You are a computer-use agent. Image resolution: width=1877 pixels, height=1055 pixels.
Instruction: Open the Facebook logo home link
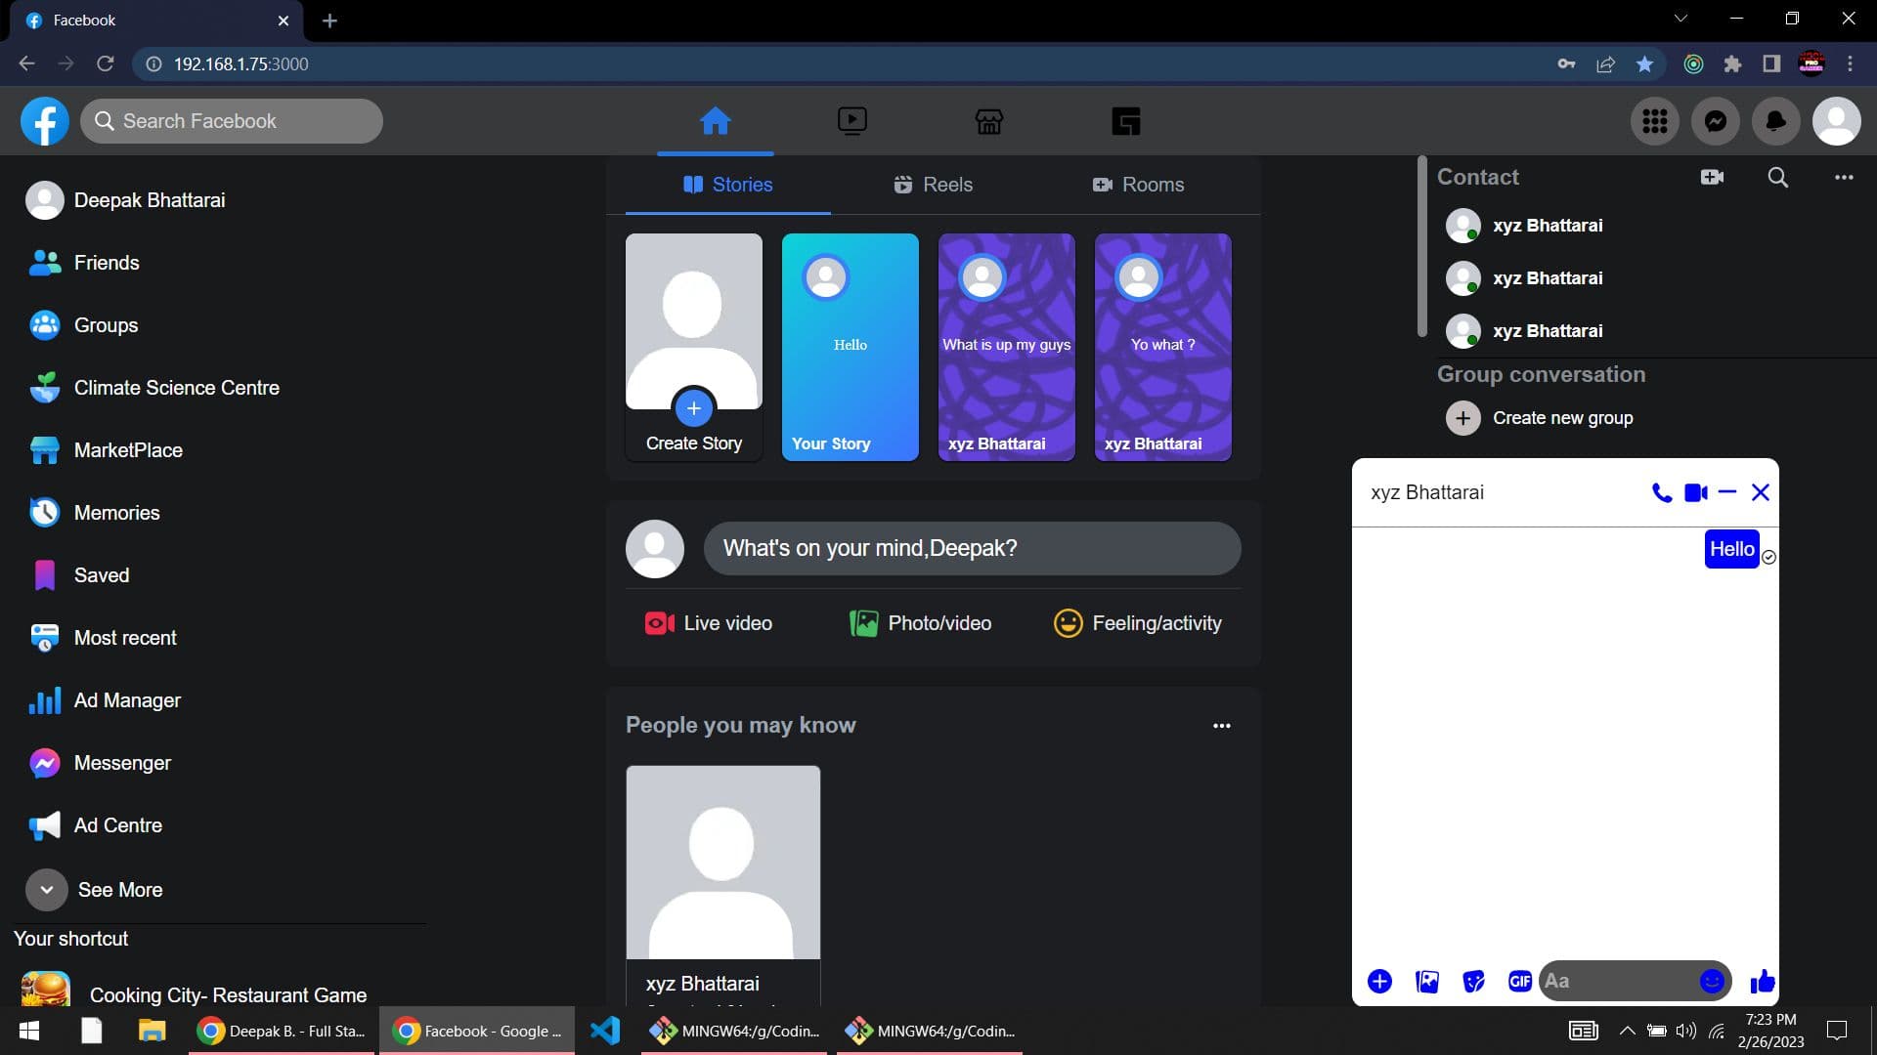(x=45, y=121)
